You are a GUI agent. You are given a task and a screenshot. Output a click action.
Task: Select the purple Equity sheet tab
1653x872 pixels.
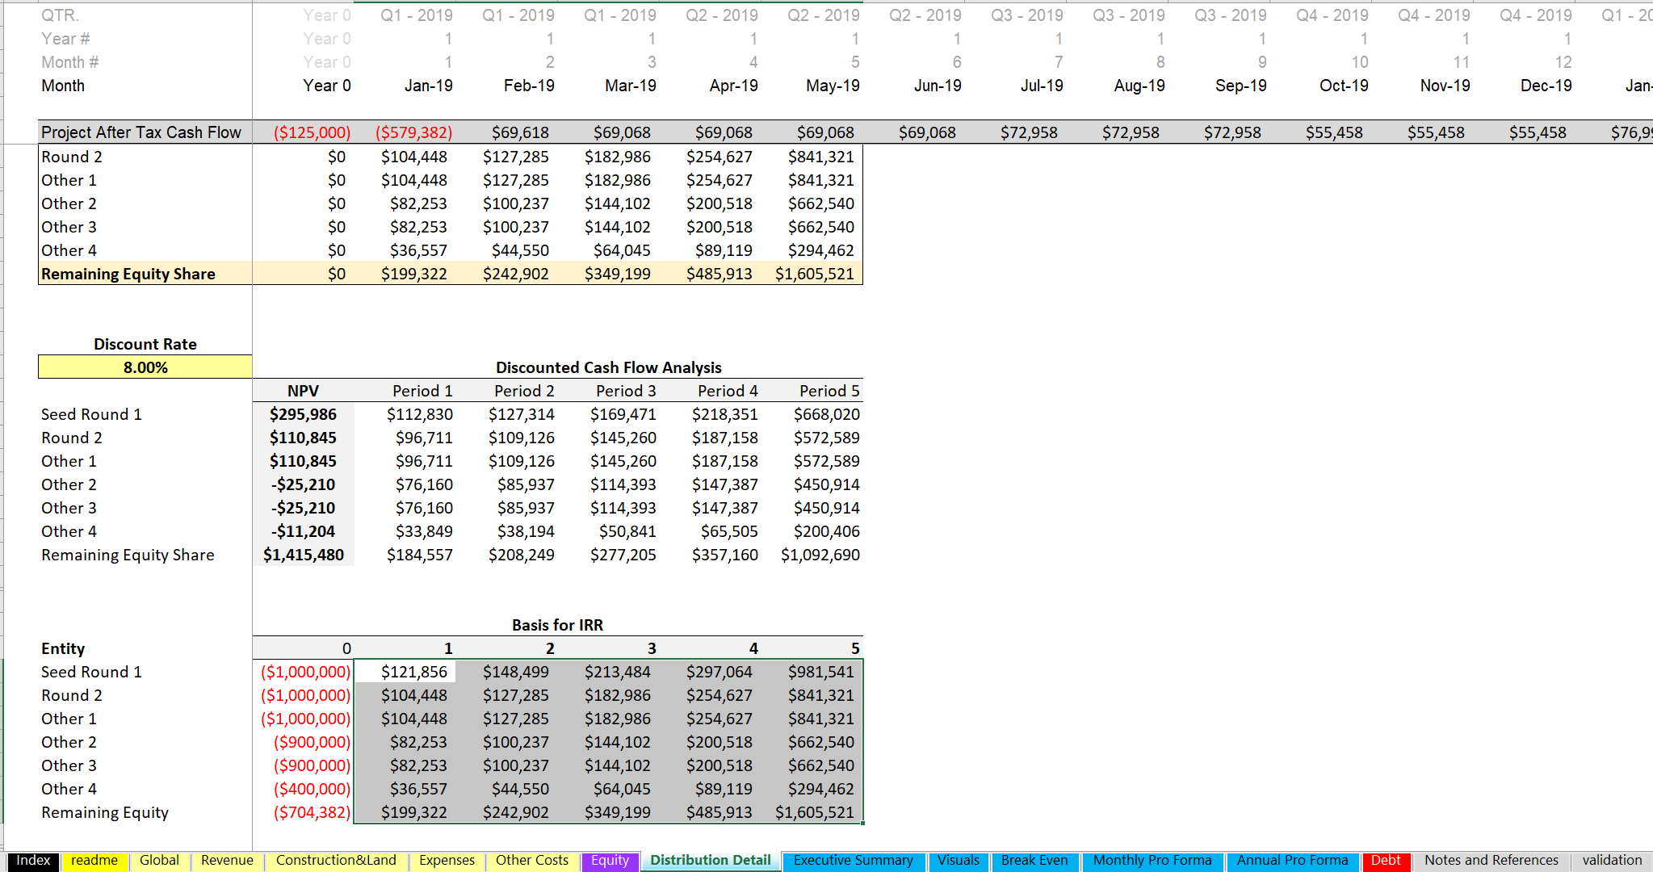tap(610, 861)
